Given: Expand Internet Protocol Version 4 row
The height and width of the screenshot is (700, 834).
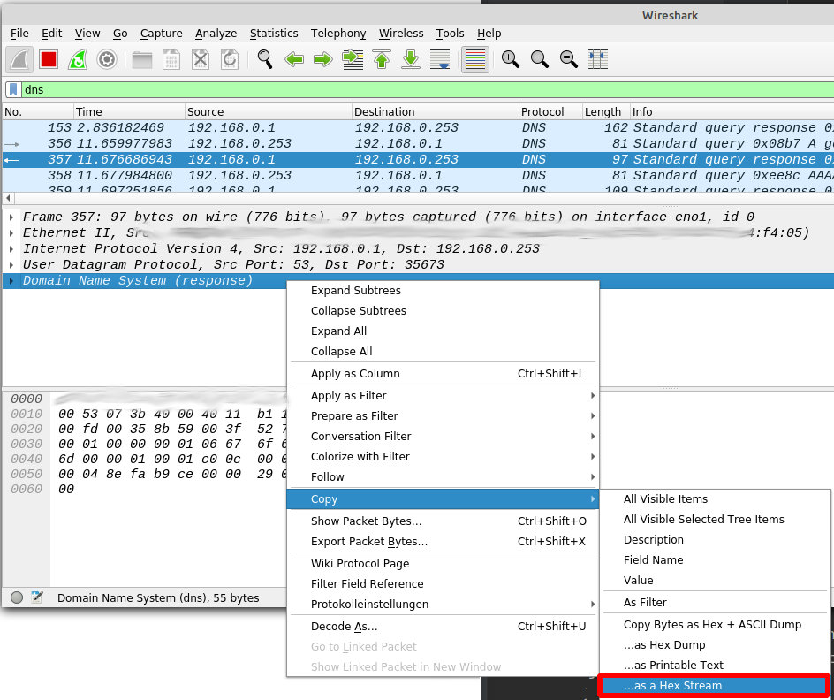Looking at the screenshot, I should (11, 249).
